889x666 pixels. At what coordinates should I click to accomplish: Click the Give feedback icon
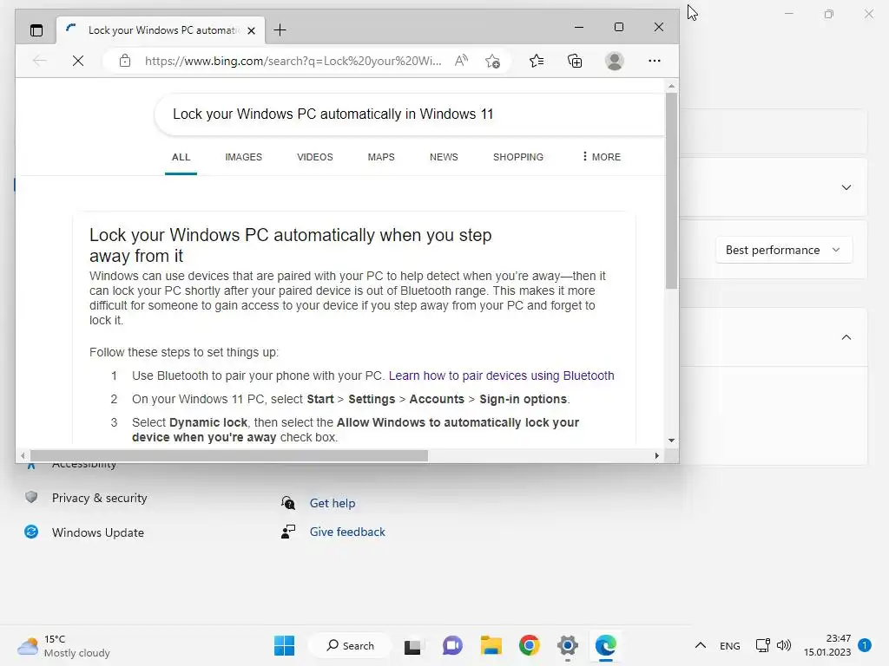288,532
